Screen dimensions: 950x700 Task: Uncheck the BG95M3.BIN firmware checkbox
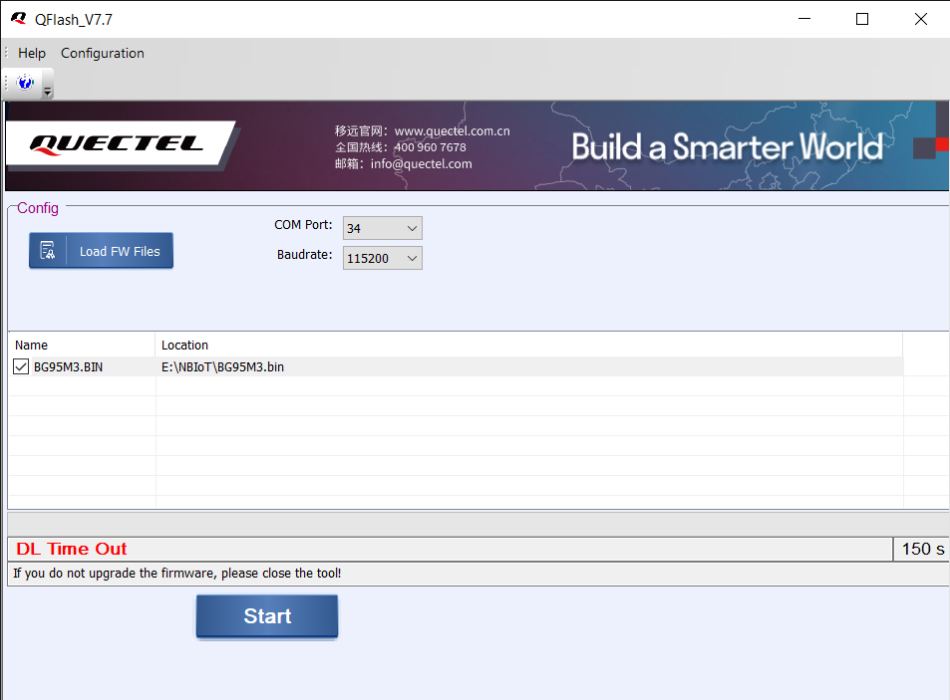[21, 367]
